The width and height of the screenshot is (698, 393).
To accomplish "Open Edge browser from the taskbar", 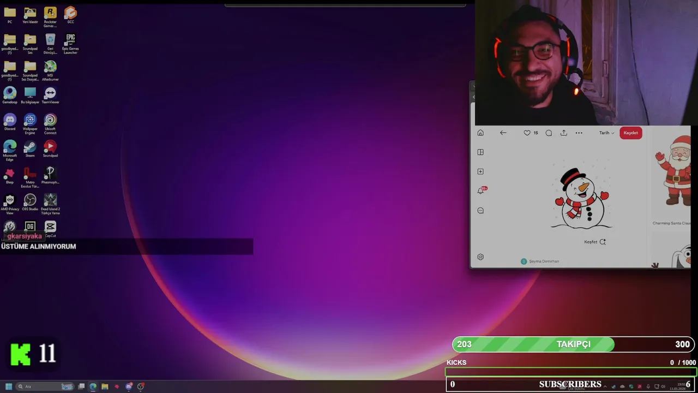I will click(x=93, y=386).
